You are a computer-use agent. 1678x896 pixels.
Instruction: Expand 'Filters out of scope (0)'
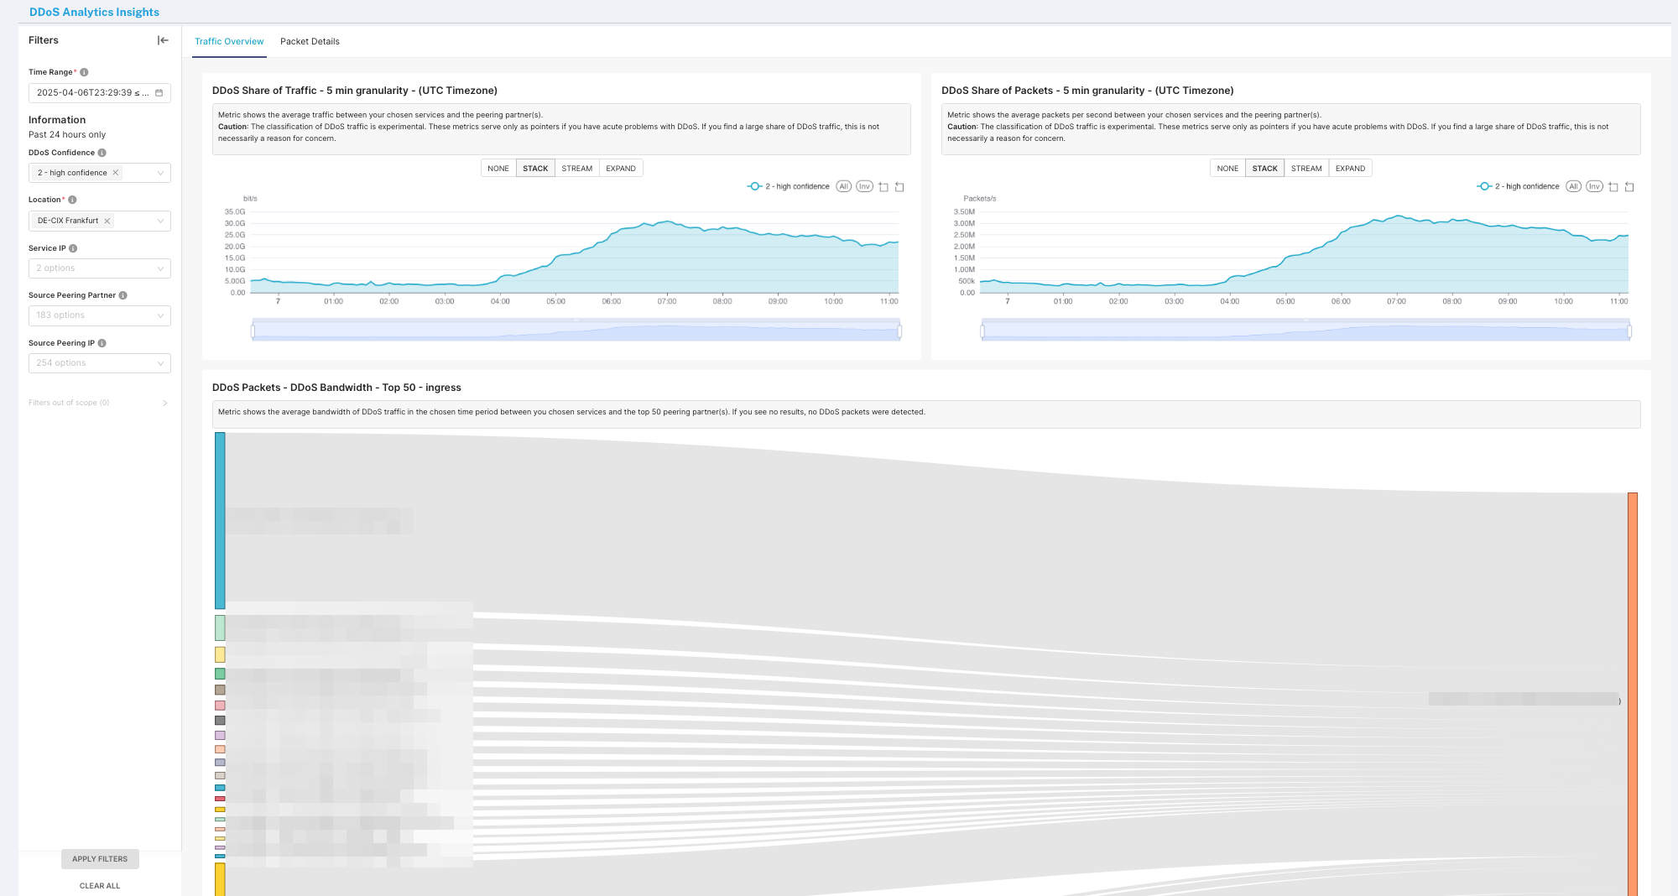pyautogui.click(x=98, y=403)
